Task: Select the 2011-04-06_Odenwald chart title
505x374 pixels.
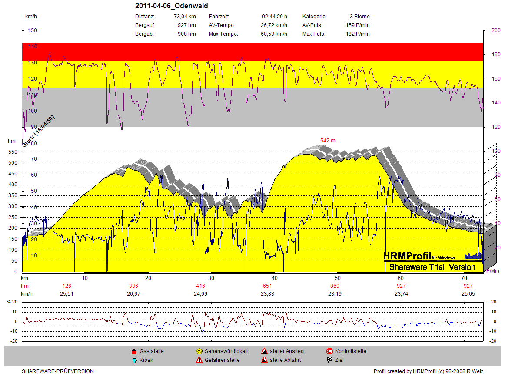Action: point(171,6)
